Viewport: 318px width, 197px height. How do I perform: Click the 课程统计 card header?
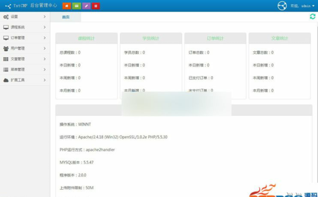[x=87, y=38]
